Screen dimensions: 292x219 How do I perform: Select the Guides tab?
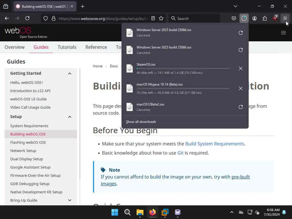pyautogui.click(x=41, y=47)
